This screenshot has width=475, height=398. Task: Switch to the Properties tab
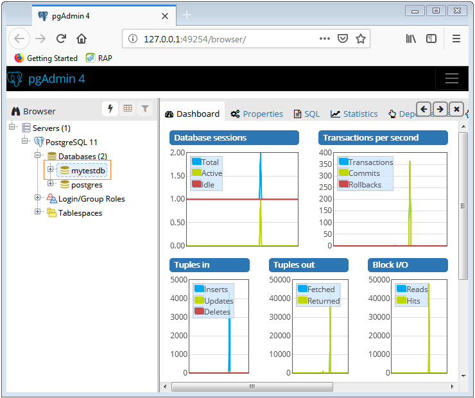point(257,114)
